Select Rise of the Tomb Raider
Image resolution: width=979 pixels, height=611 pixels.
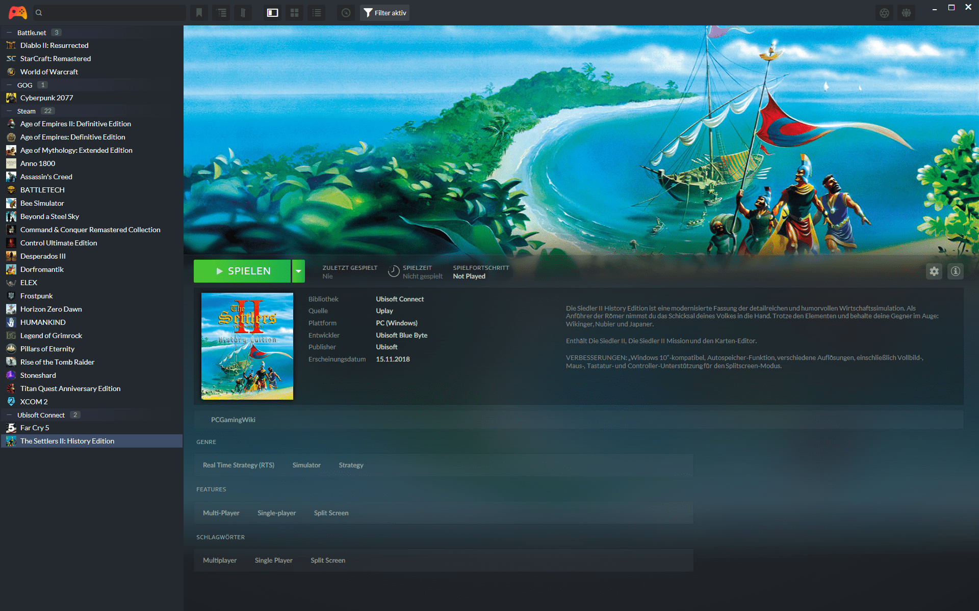tap(92, 362)
